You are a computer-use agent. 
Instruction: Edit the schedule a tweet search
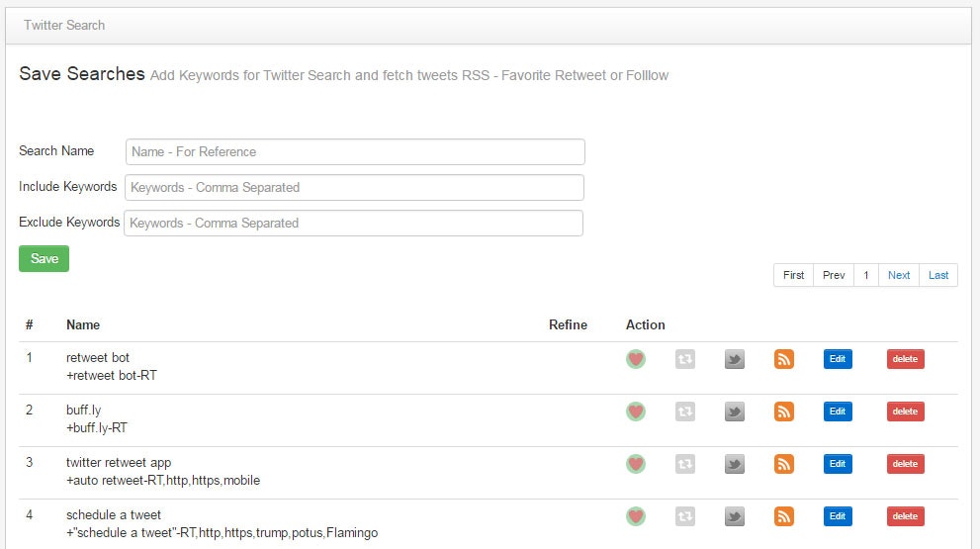[x=838, y=516]
